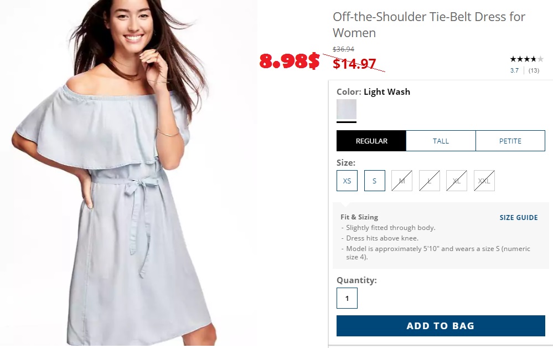Click the unavailable XL size option

(456, 181)
